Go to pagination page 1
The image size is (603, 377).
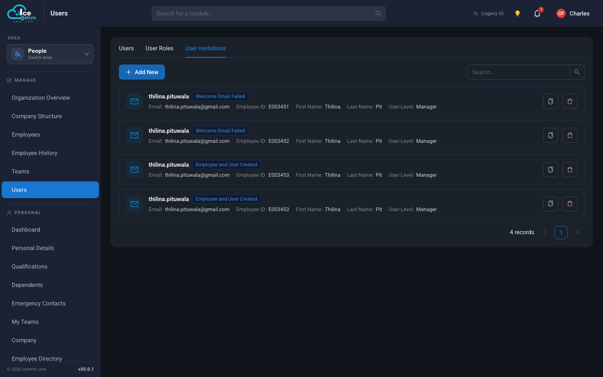point(561,232)
